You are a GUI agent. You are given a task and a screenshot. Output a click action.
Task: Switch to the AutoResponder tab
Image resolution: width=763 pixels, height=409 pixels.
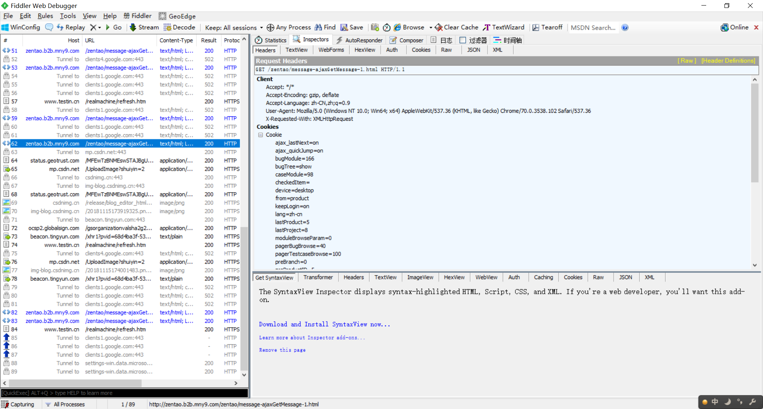click(x=359, y=40)
